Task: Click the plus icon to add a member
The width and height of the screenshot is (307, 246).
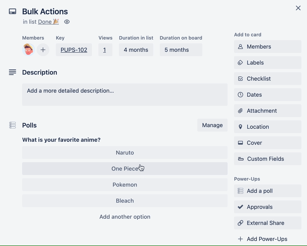Action: (43, 50)
